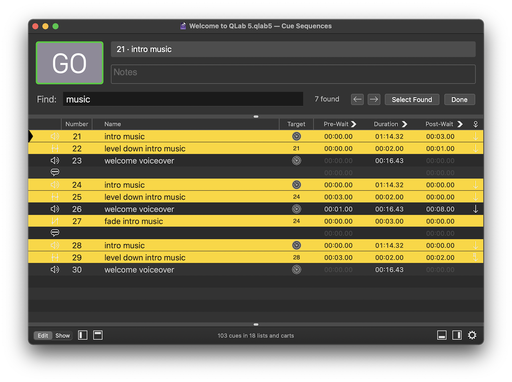This screenshot has width=512, height=382.
Task: Toggle the Post-Wait column chevron
Action: 460,124
